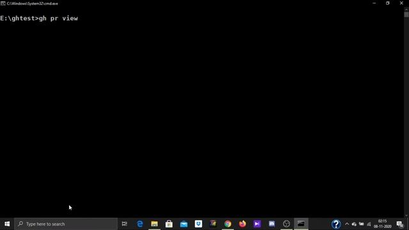The width and height of the screenshot is (409, 230).
Task: Launch Google Chrome from the taskbar
Action: (x=228, y=224)
